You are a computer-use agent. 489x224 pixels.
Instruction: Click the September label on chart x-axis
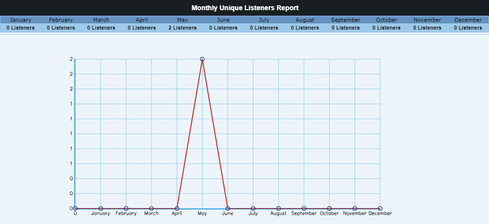[x=304, y=213]
